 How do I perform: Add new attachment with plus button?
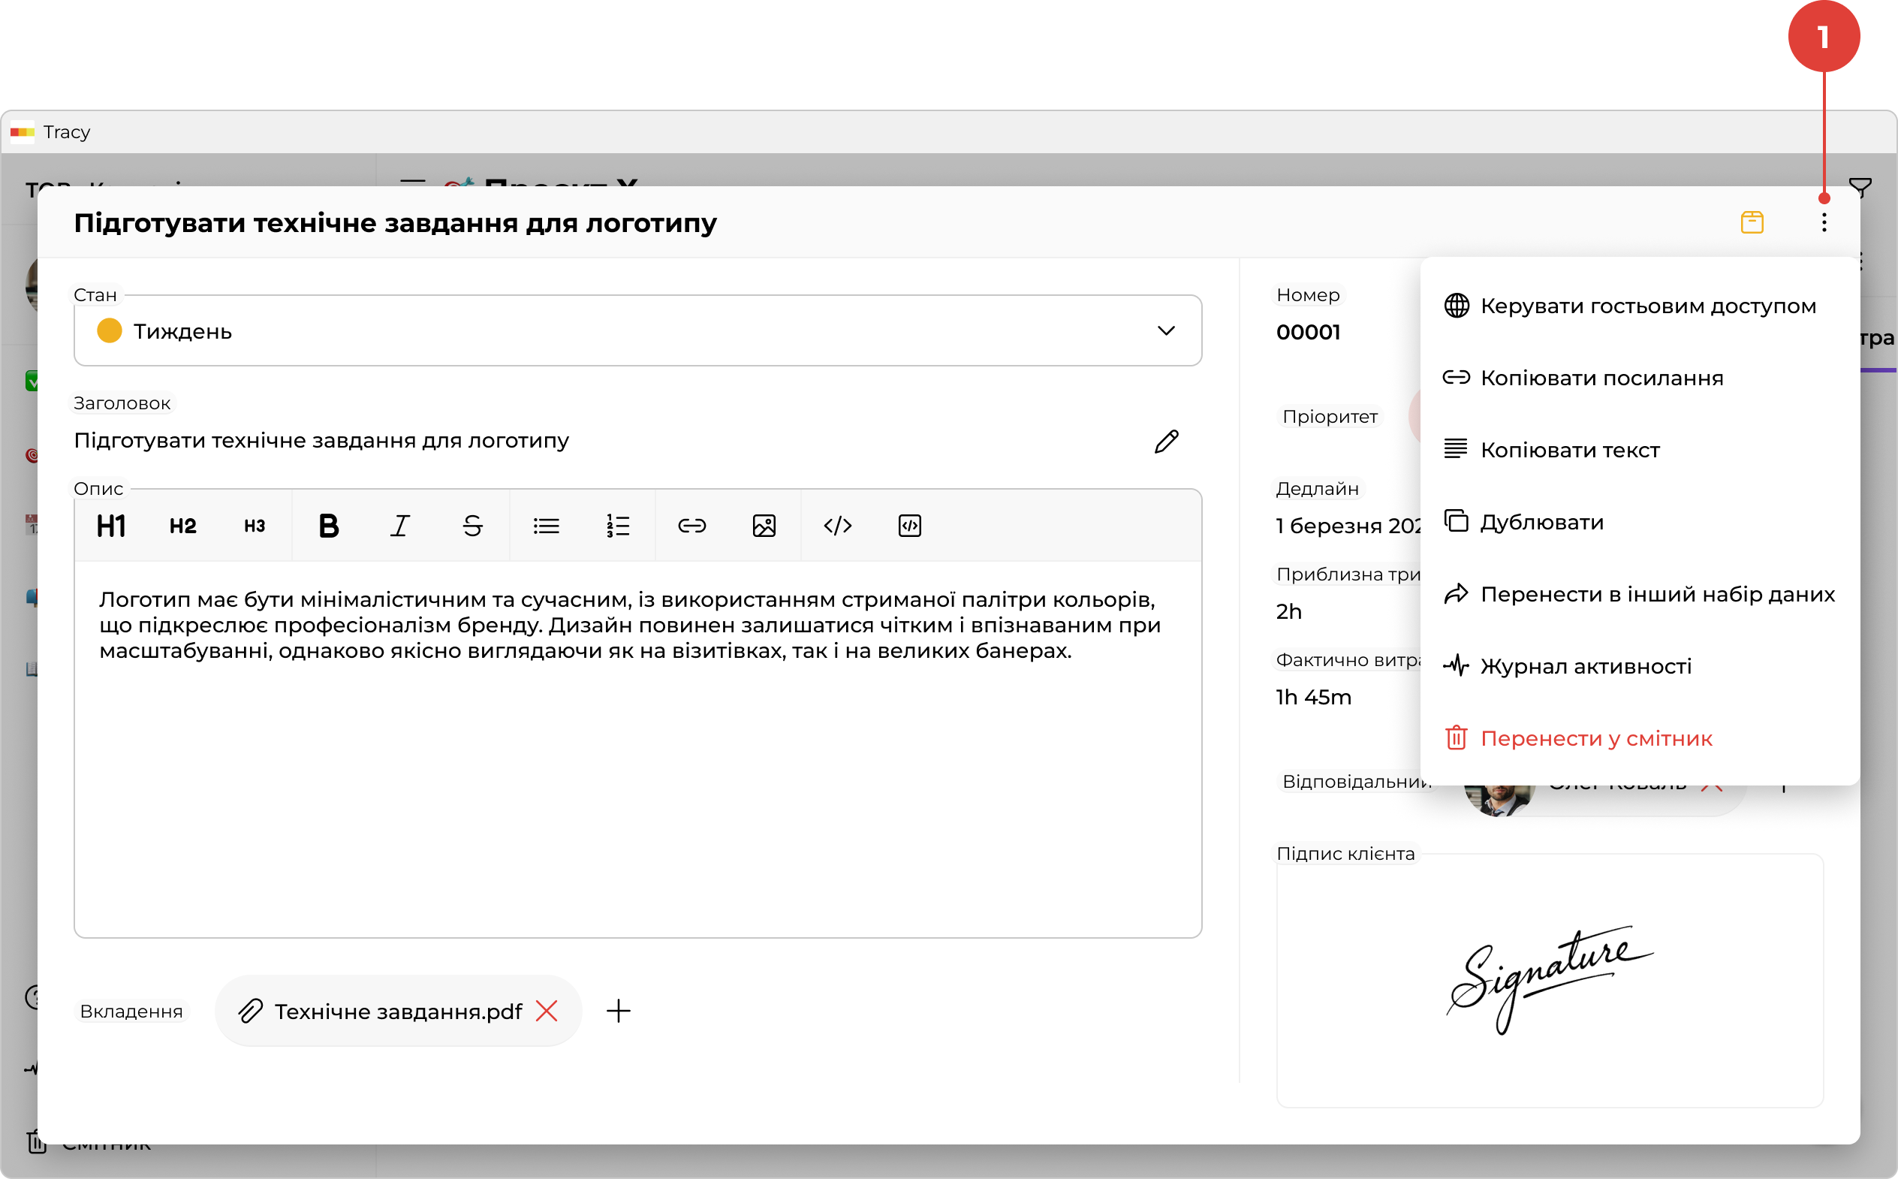[x=618, y=1012]
